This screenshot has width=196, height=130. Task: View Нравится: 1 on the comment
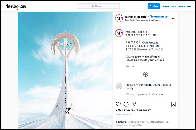(x=143, y=94)
